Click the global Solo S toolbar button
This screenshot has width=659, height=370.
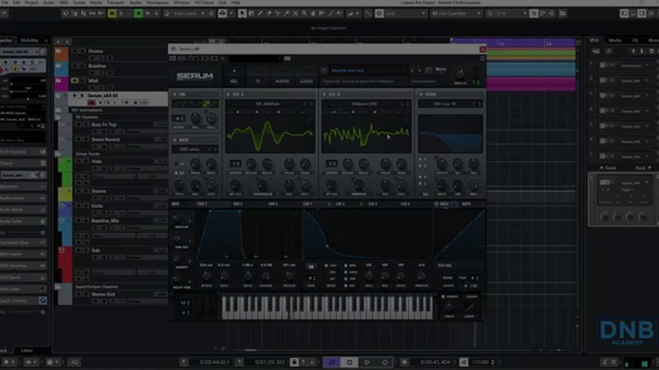[x=121, y=13]
